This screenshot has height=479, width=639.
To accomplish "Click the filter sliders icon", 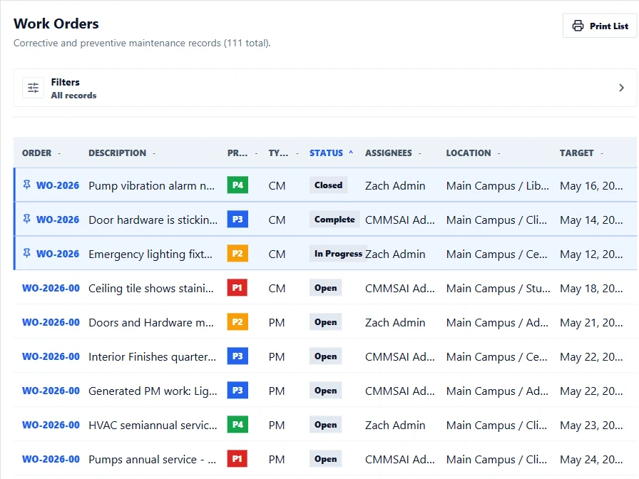I will (x=33, y=88).
